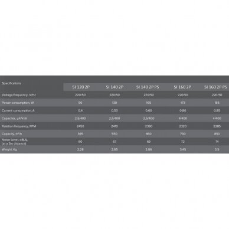The height and width of the screenshot is (229, 229).
Task: Click the 0,53 current consumption value
Action: point(114,110)
